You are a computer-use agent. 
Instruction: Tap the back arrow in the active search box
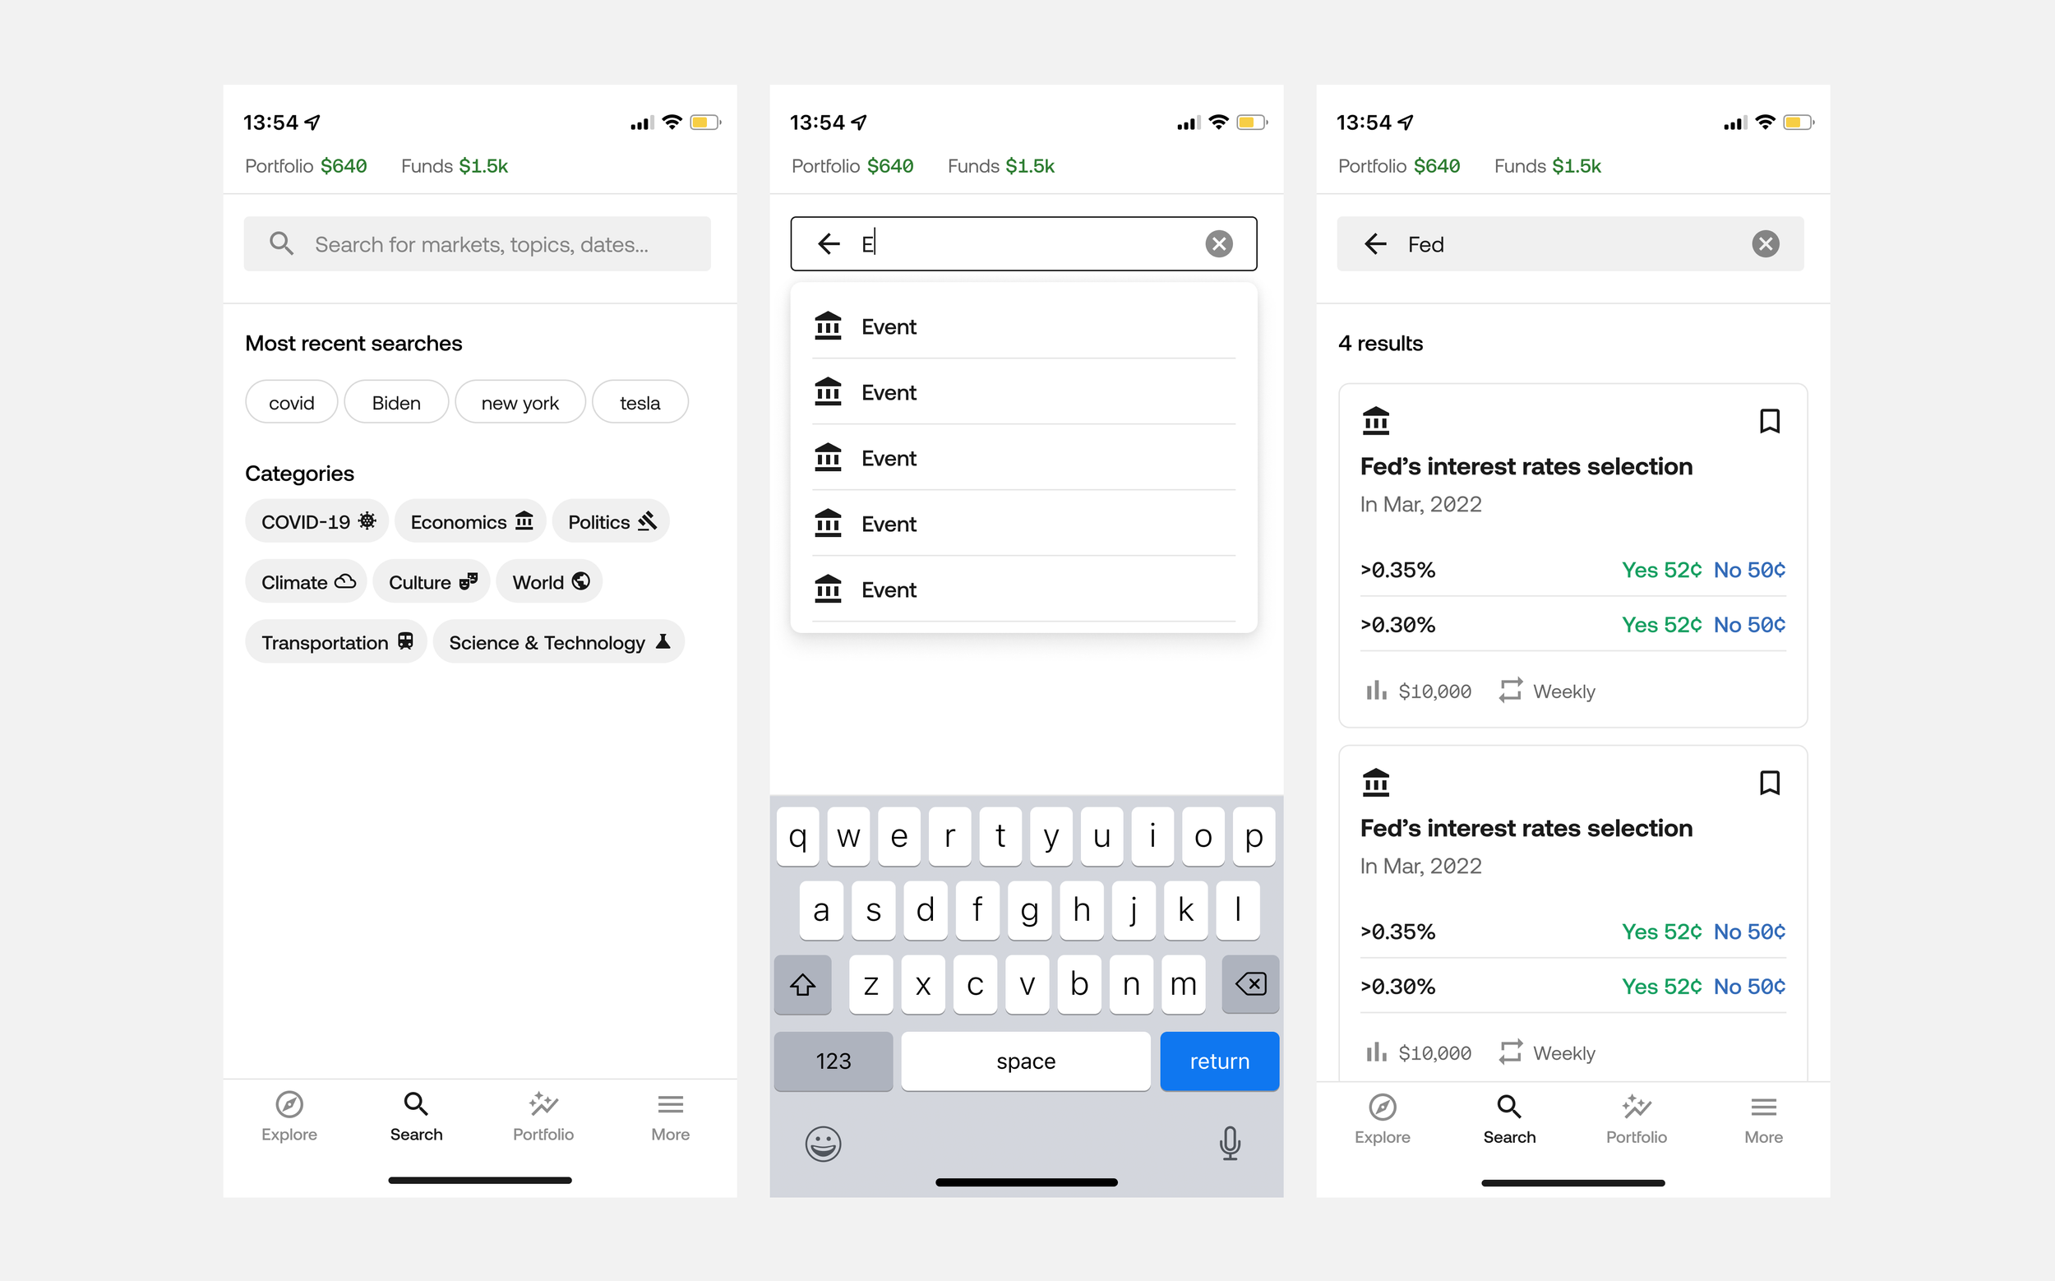[829, 244]
